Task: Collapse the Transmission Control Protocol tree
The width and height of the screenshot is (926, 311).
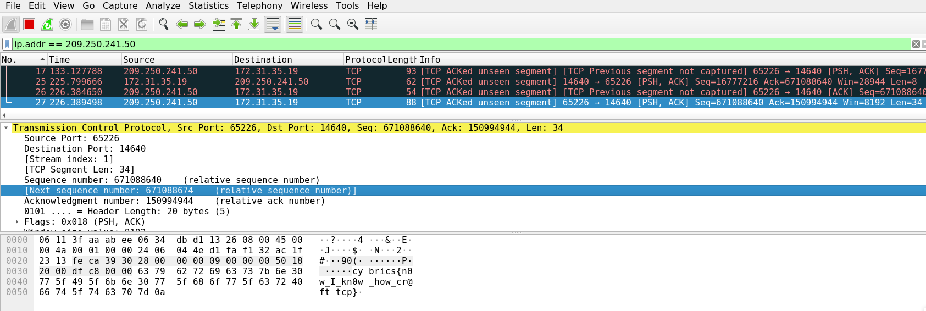Action: coord(6,128)
